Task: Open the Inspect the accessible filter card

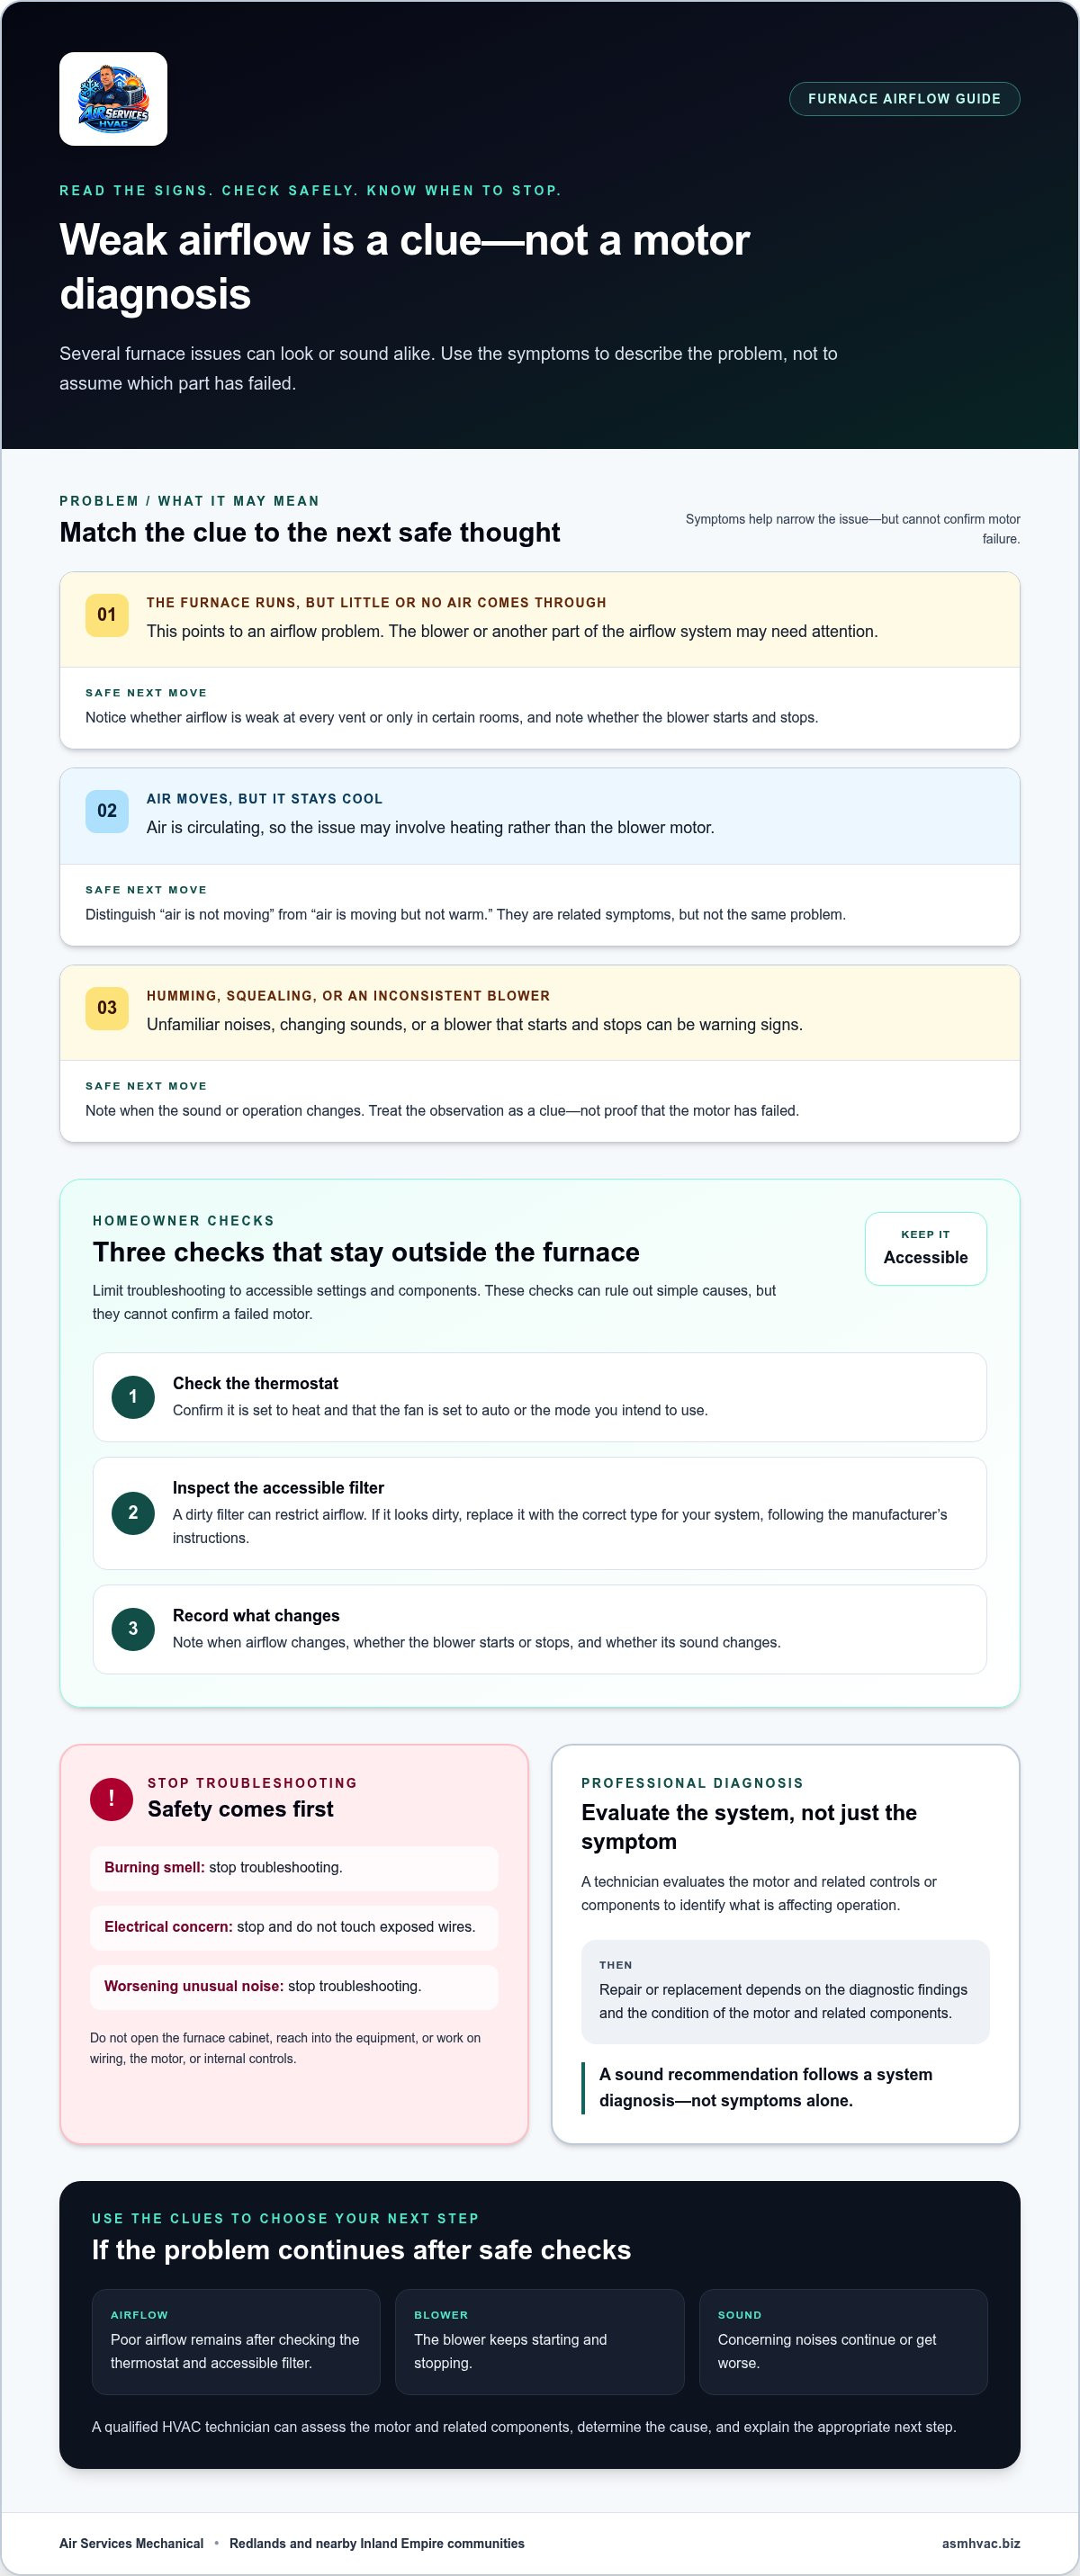Action: (539, 1513)
